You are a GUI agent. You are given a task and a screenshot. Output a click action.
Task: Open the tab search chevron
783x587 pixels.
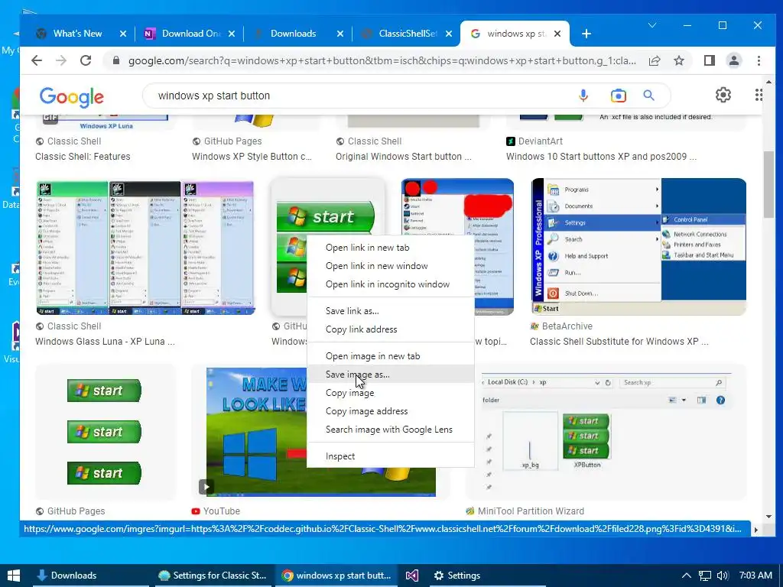[652, 25]
